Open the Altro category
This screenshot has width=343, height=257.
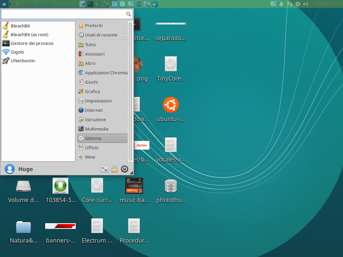pos(102,63)
